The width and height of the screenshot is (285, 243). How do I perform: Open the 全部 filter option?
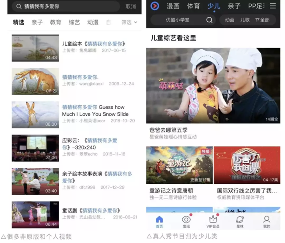262,20
